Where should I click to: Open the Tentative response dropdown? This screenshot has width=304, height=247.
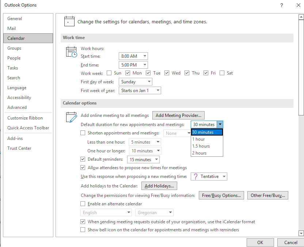tap(224, 176)
